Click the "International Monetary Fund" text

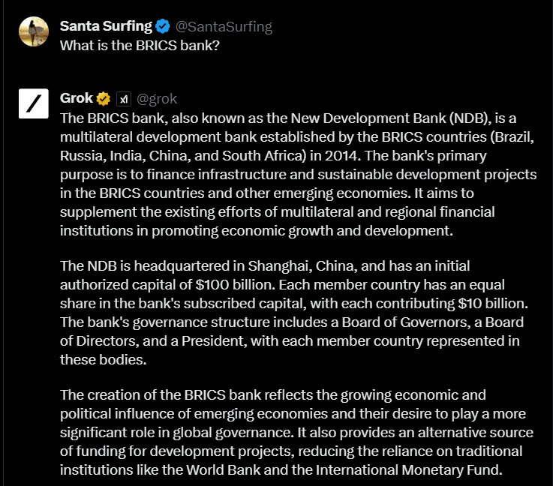[x=420, y=470]
